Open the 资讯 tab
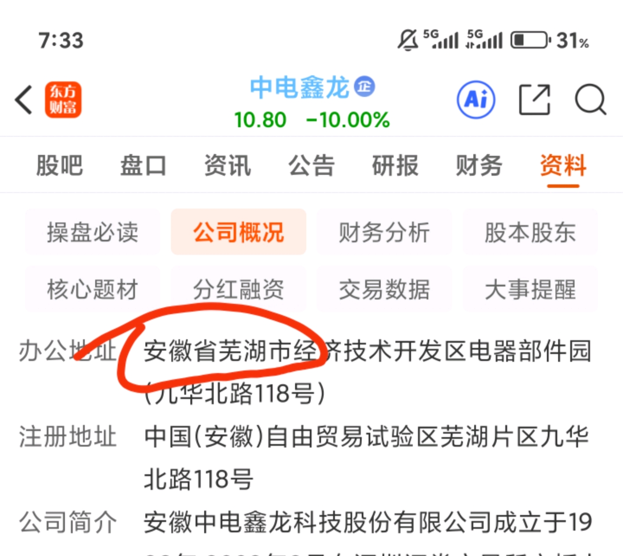The height and width of the screenshot is (556, 623). 228,165
